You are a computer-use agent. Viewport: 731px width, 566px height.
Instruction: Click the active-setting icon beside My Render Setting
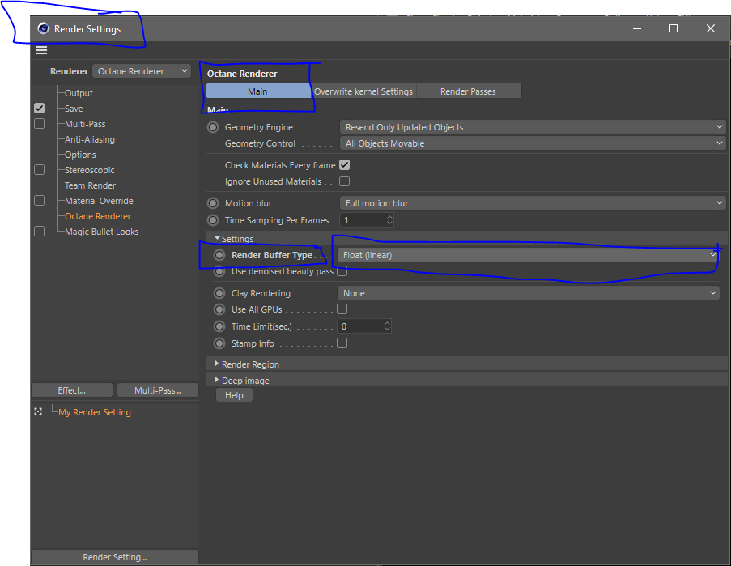[38, 411]
